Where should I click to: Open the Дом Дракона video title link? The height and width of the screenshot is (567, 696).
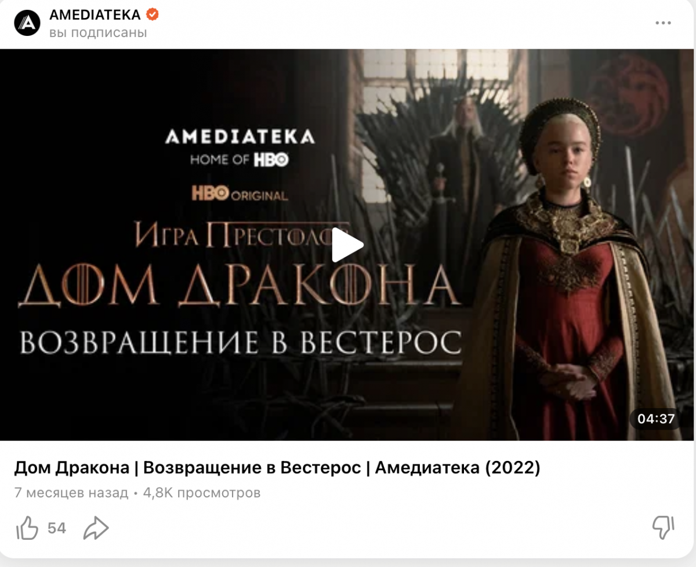pos(277,468)
